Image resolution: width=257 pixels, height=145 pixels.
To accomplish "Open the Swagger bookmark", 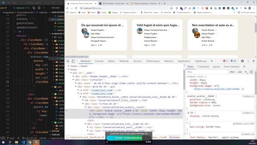I will [113, 12].
